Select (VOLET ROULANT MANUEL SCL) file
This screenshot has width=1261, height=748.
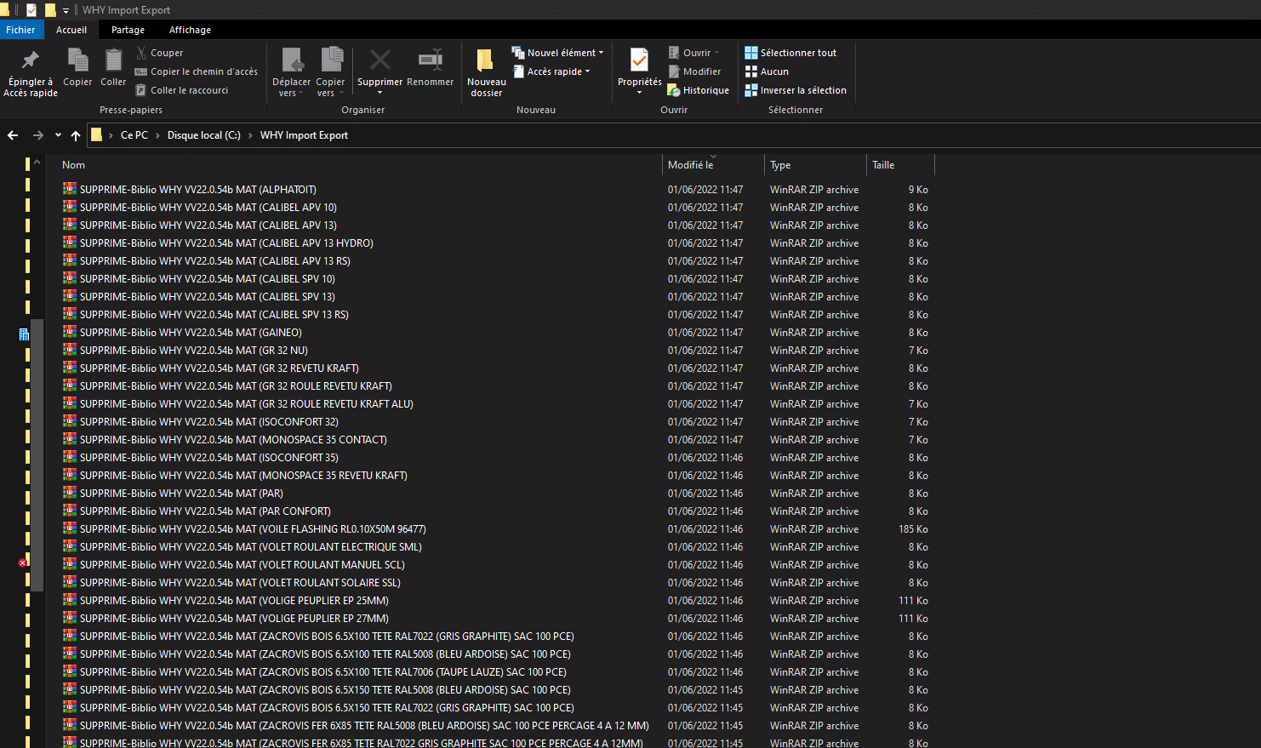242,565
